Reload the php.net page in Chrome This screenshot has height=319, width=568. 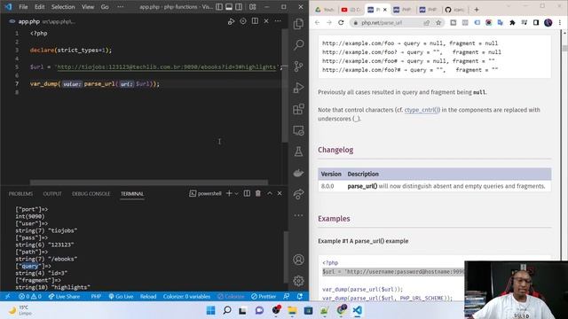tap(341, 23)
